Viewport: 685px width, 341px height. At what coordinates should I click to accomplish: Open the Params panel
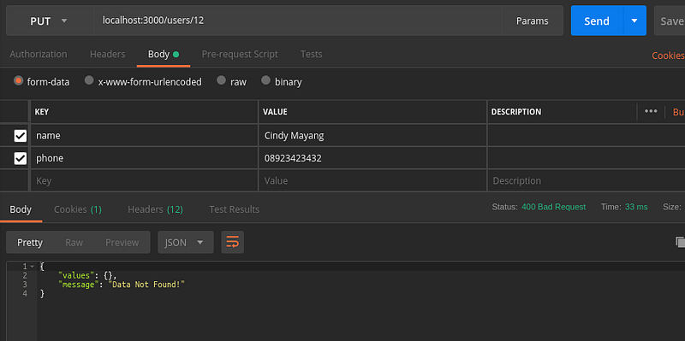[x=532, y=21]
